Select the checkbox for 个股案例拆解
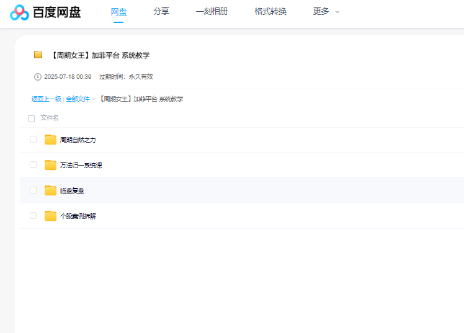 point(33,216)
